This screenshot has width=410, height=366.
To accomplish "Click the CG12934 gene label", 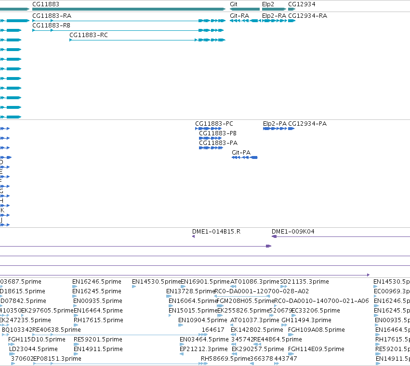I will tap(302, 4).
